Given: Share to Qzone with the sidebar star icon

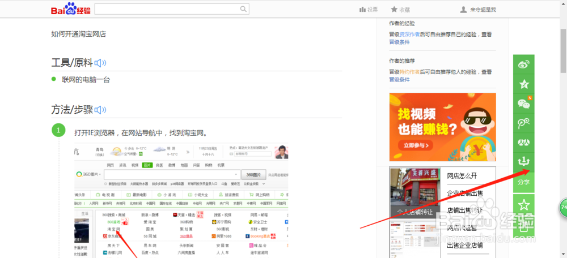Looking at the screenshot, I should (523, 84).
